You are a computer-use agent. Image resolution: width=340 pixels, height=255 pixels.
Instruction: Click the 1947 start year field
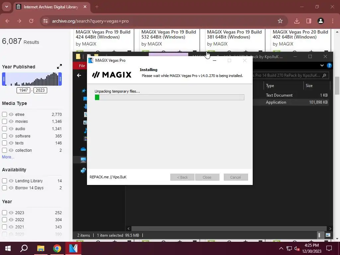[x=24, y=90]
